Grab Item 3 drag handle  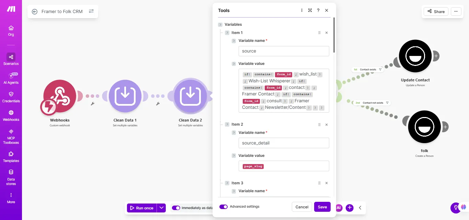tap(319, 183)
